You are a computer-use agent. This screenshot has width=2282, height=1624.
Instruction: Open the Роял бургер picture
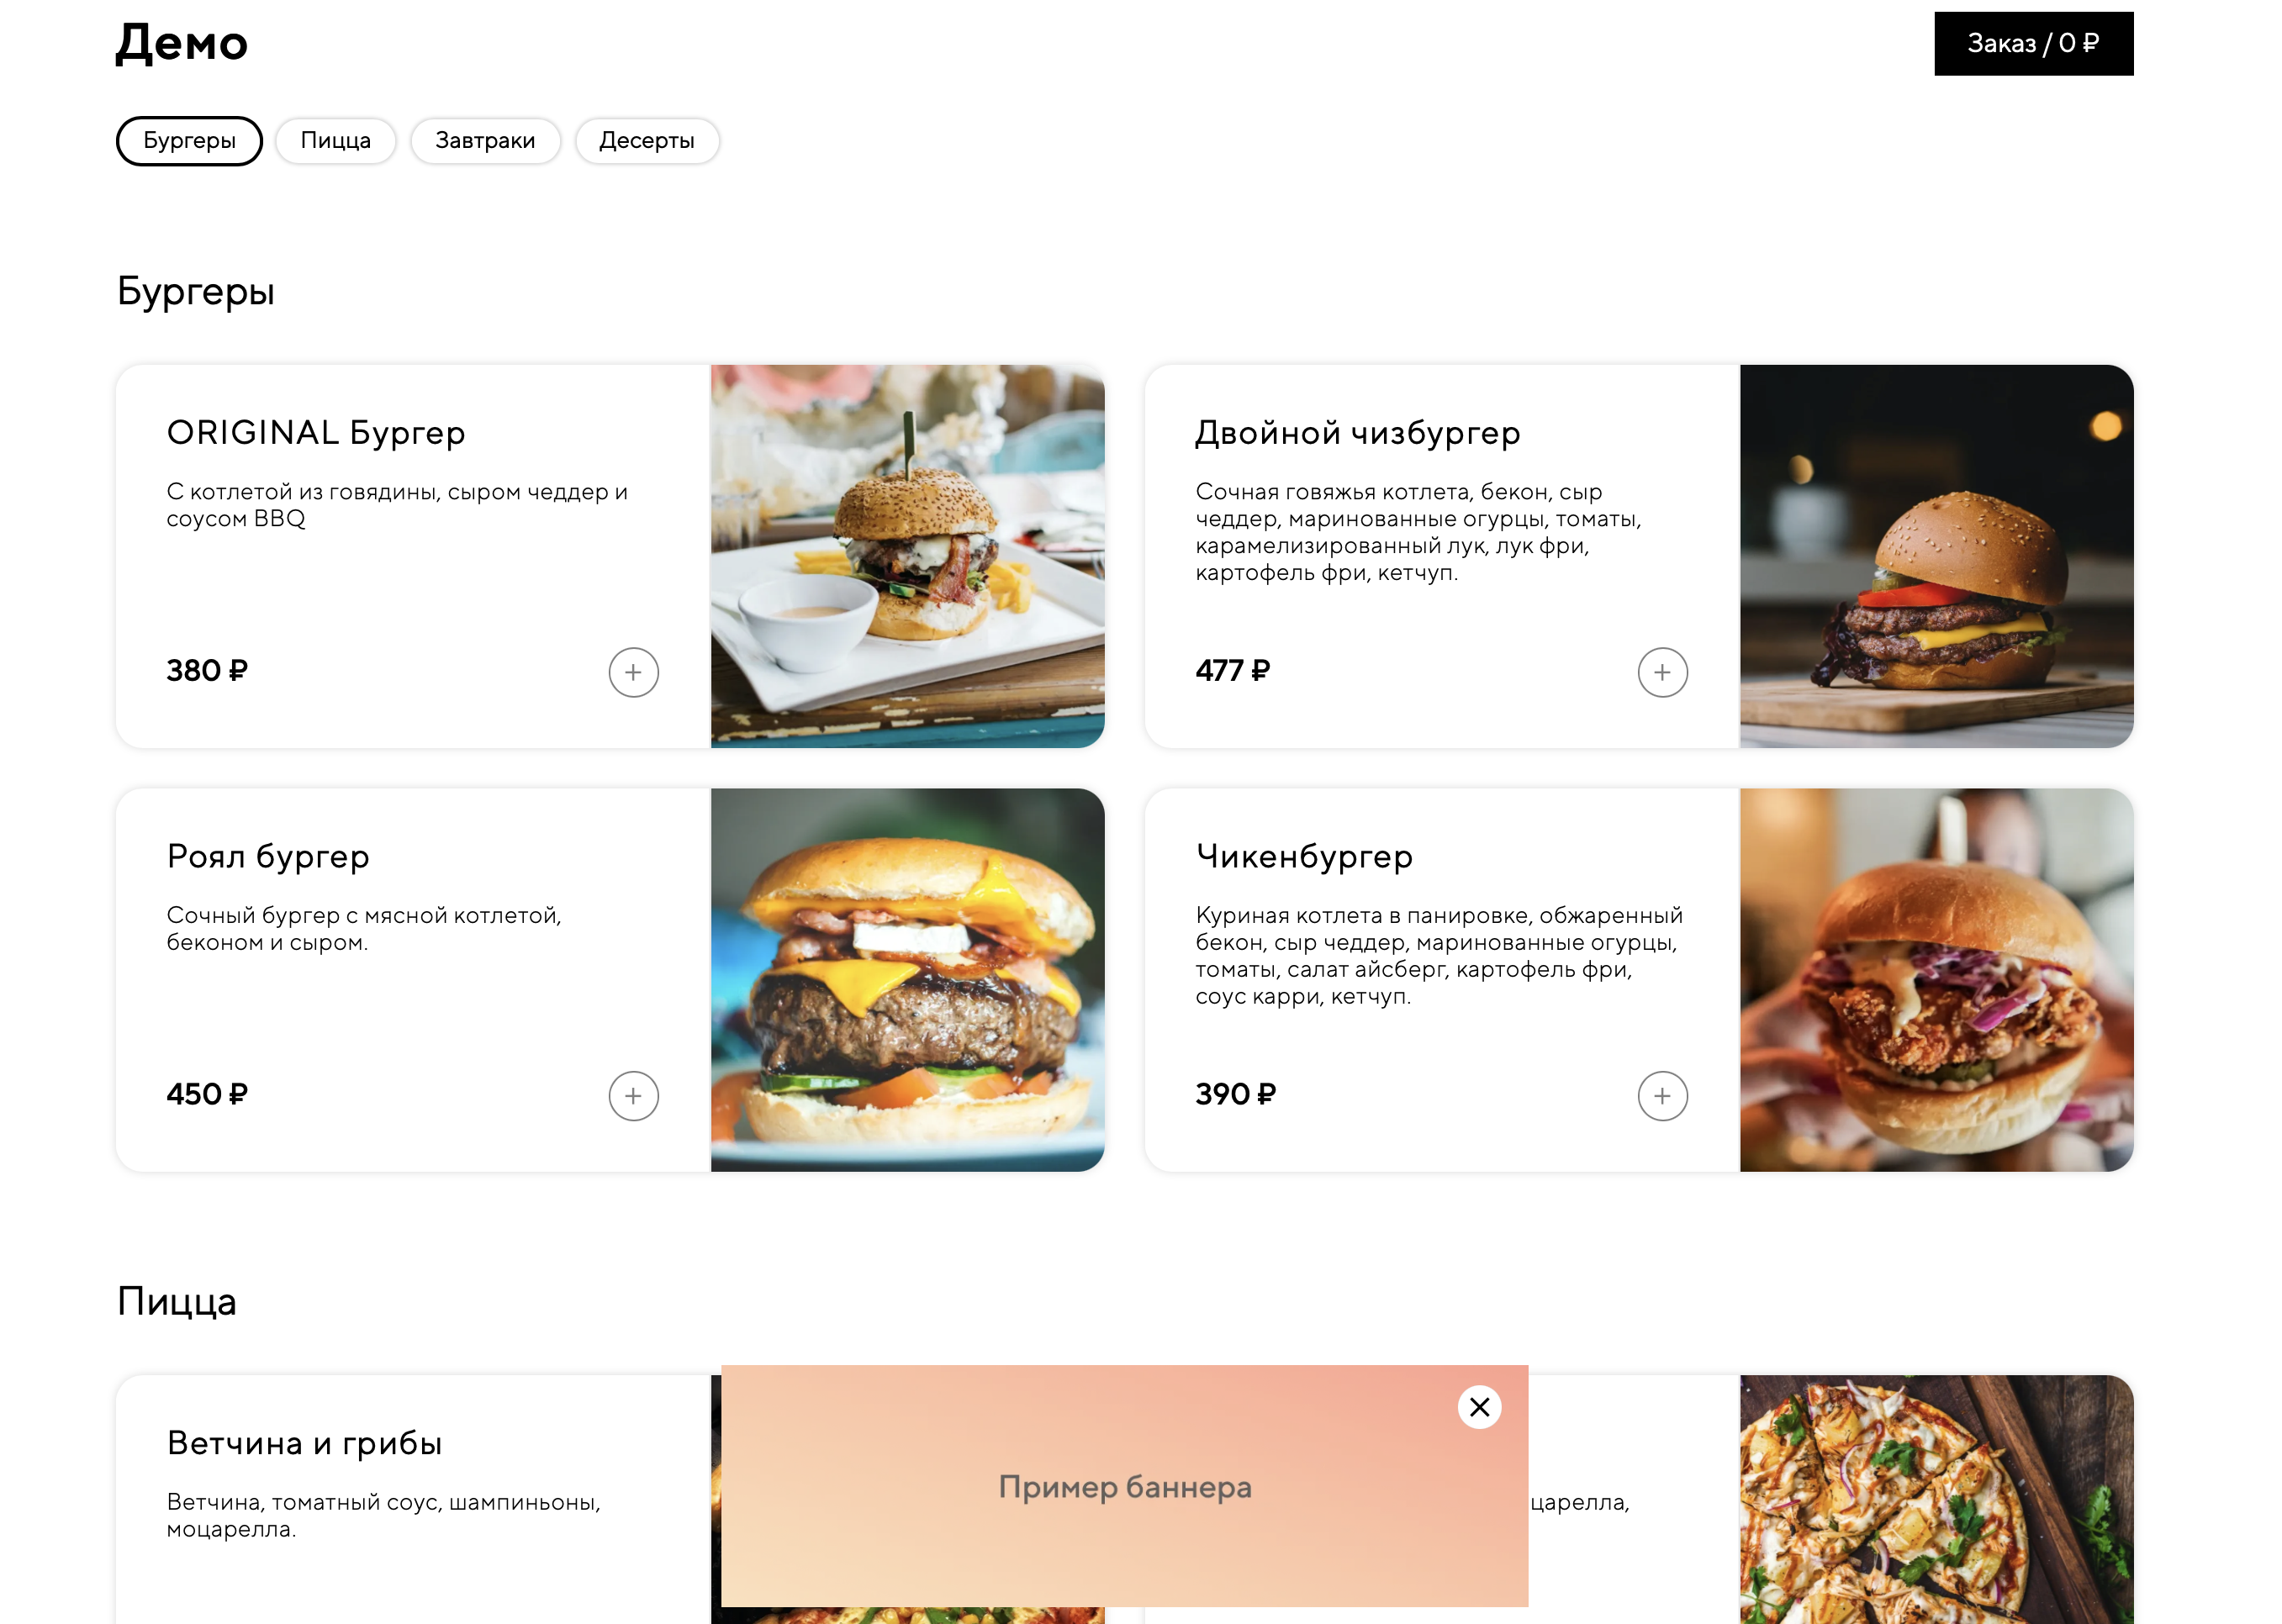click(x=907, y=980)
